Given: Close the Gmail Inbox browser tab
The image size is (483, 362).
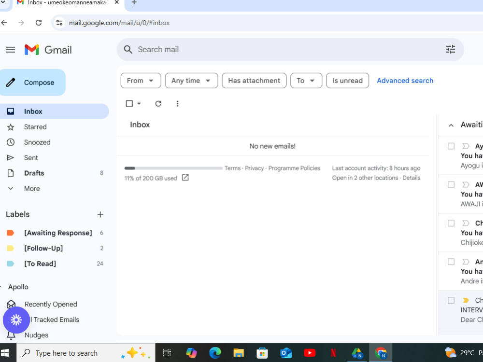Looking at the screenshot, I should point(117,2).
